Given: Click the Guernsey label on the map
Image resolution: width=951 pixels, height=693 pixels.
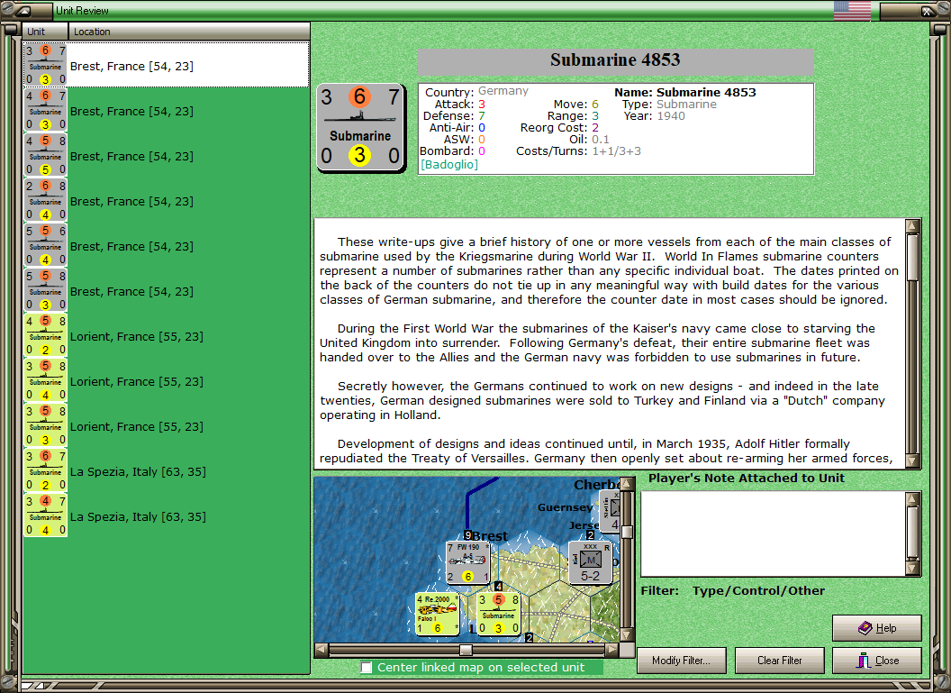Looking at the screenshot, I should pyautogui.click(x=565, y=507).
